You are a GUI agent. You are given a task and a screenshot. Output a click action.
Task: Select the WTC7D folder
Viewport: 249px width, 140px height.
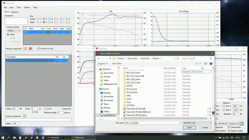pos(128,86)
